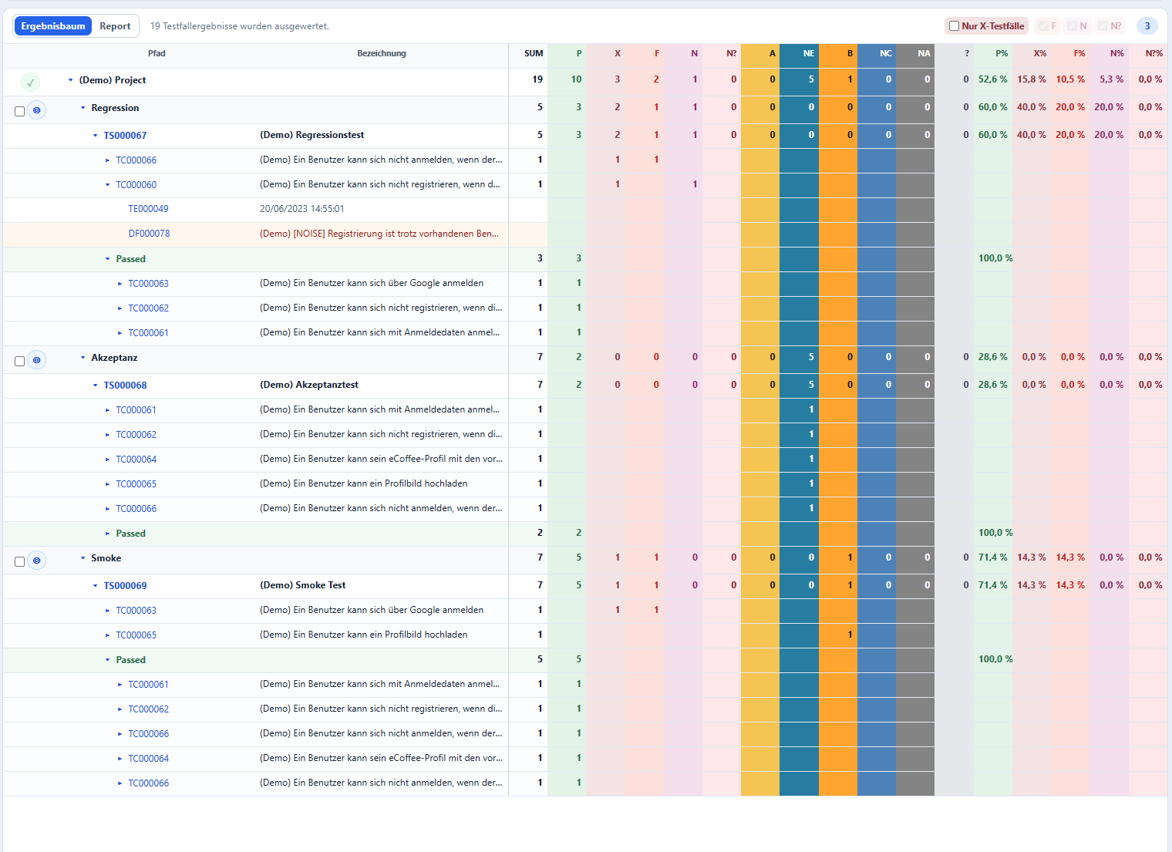This screenshot has width=1172, height=852.
Task: Expand the TC000064 arrow under Akzeptanztest
Action: tap(107, 460)
